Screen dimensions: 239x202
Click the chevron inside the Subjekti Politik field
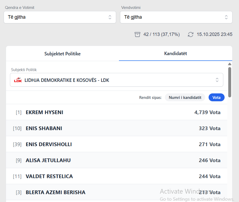click(x=217, y=80)
